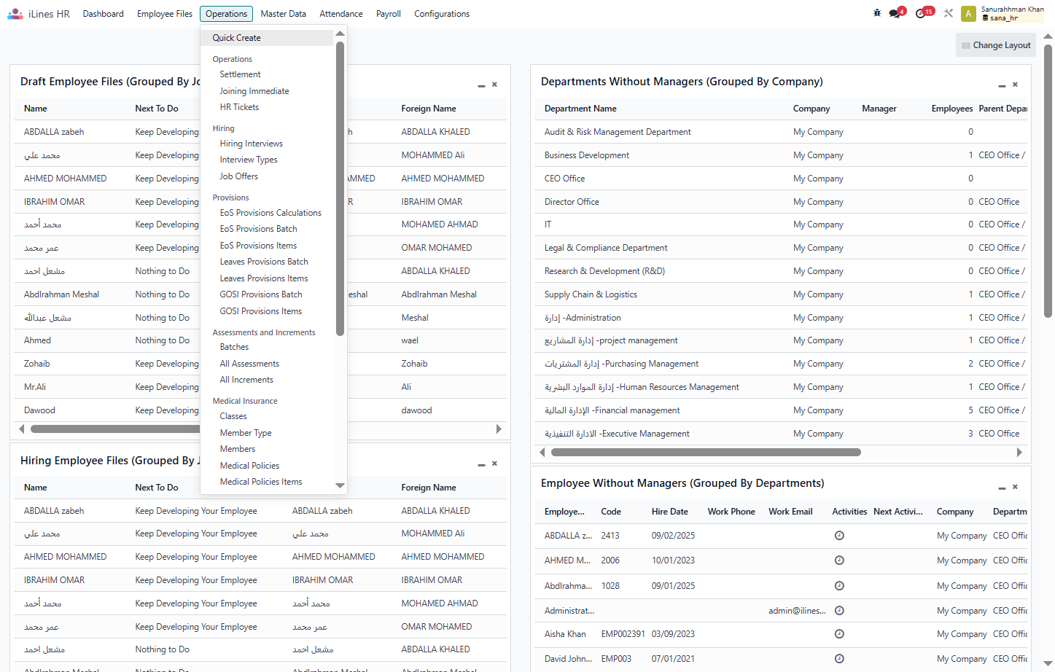Open EoS Provisions Batch entry
This screenshot has height=672, width=1055.
(x=267, y=229)
